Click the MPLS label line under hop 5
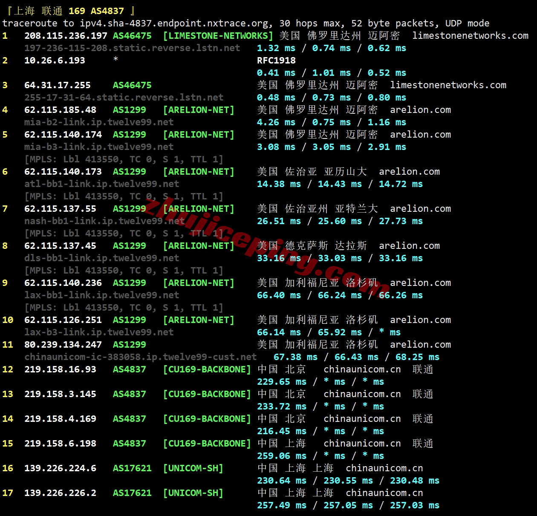 [123, 159]
